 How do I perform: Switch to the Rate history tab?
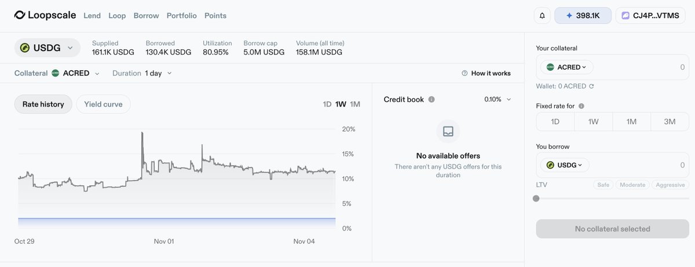tap(43, 104)
